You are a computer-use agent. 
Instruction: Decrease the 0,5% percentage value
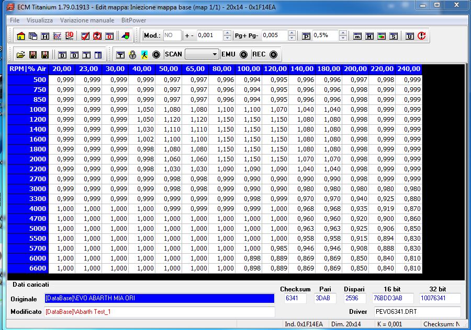point(343,38)
